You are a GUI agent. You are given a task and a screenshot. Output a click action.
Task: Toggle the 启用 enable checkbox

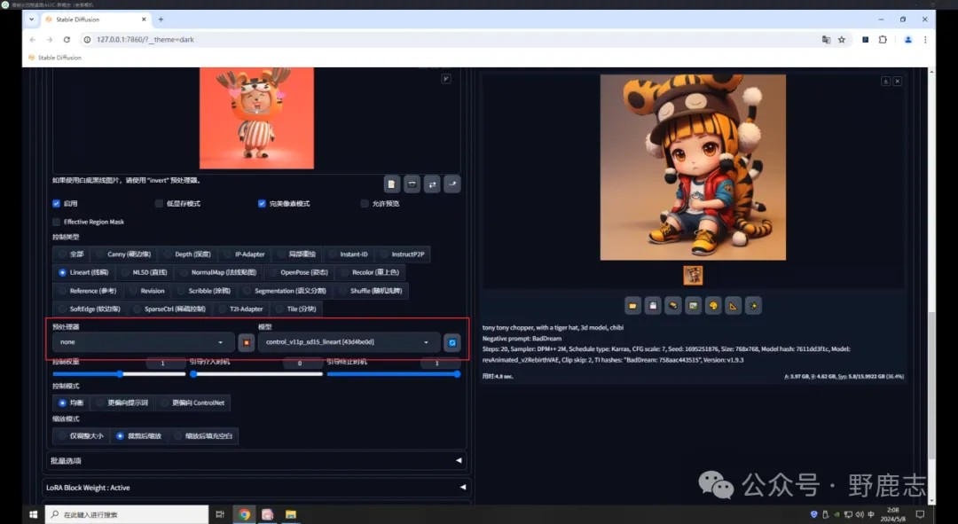[56, 203]
